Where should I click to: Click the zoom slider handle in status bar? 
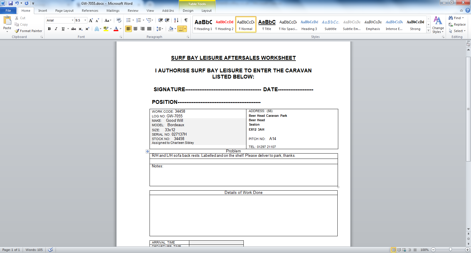(450, 250)
